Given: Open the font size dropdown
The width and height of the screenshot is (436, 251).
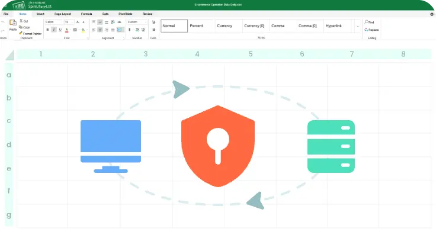Looking at the screenshot, I should point(69,22).
